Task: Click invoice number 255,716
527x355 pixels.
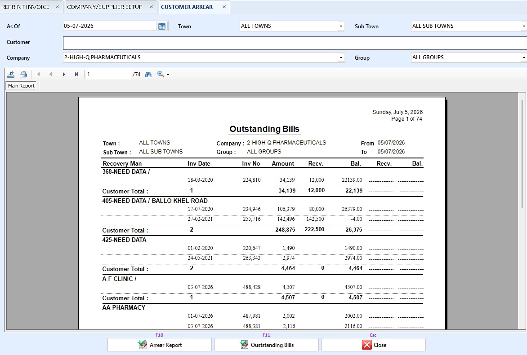Action: coord(252,219)
